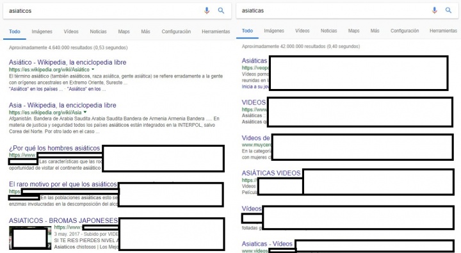Click the microphone icon in 'asiaticos' search box
Screen dimensions: 461x253
pos(207,11)
